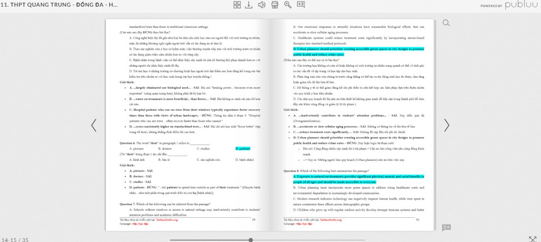Click Vietnamese option A. hình ảnh
Viewport: 541px width, 242px height.
(136, 160)
